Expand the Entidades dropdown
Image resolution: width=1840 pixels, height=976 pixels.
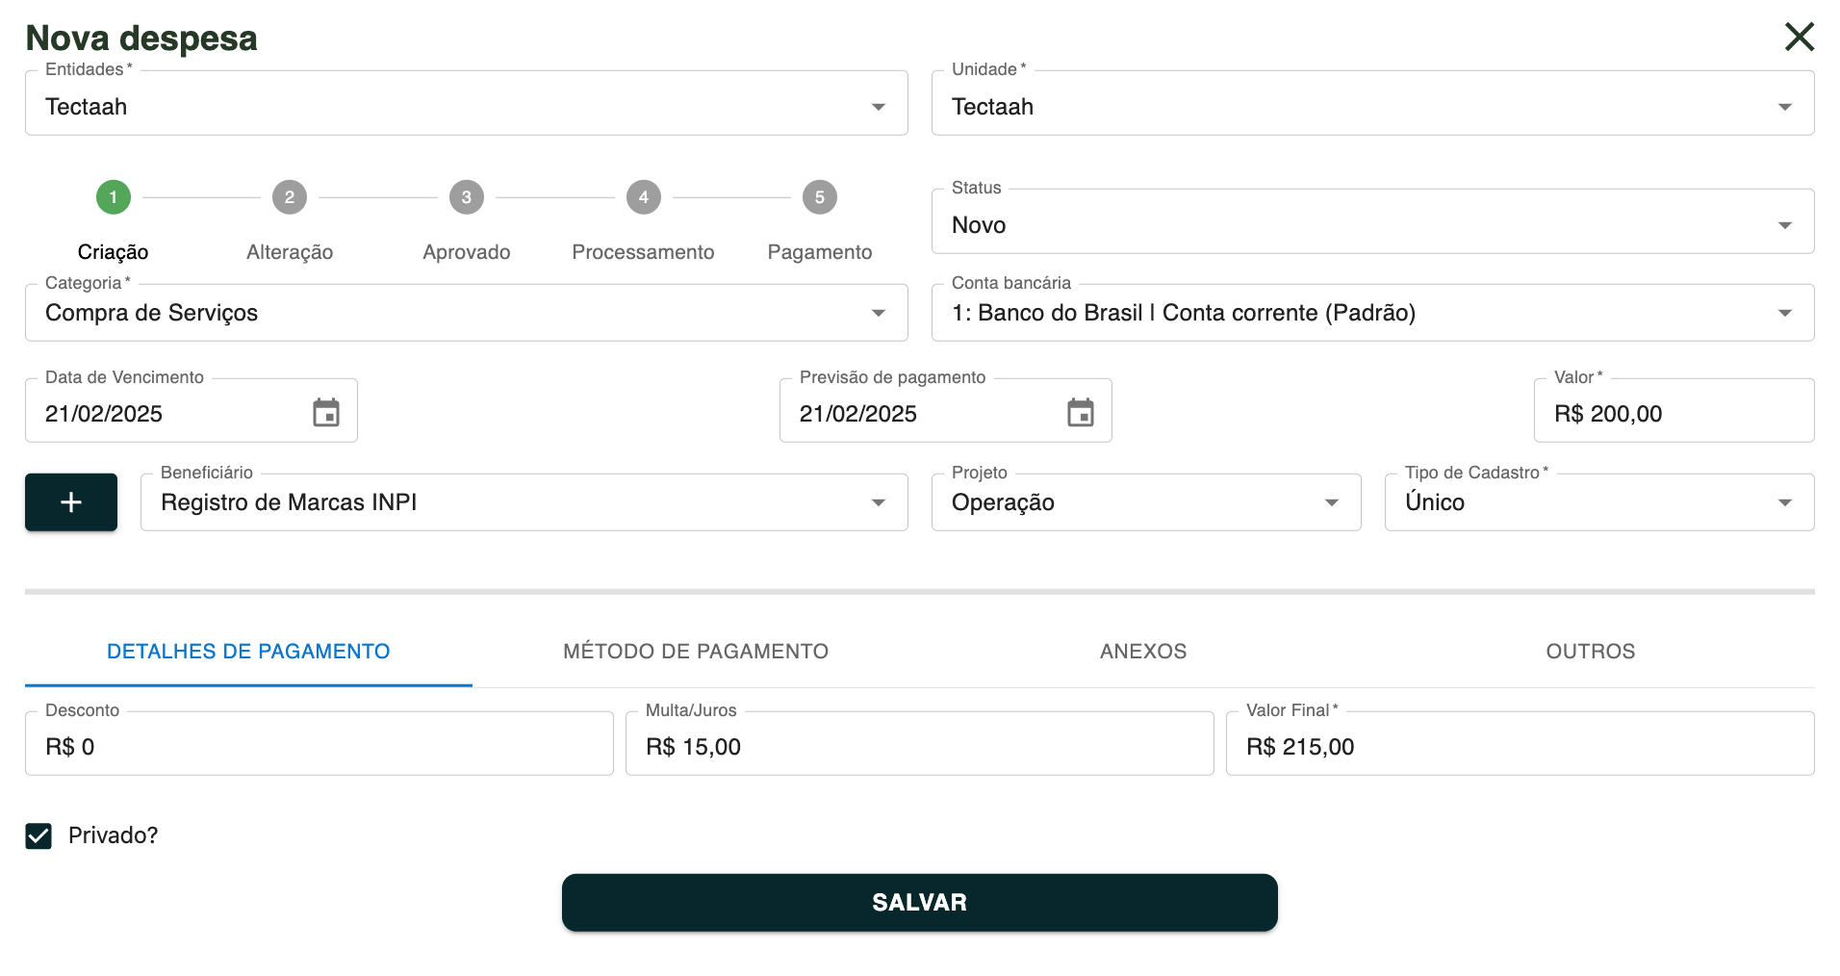(878, 107)
